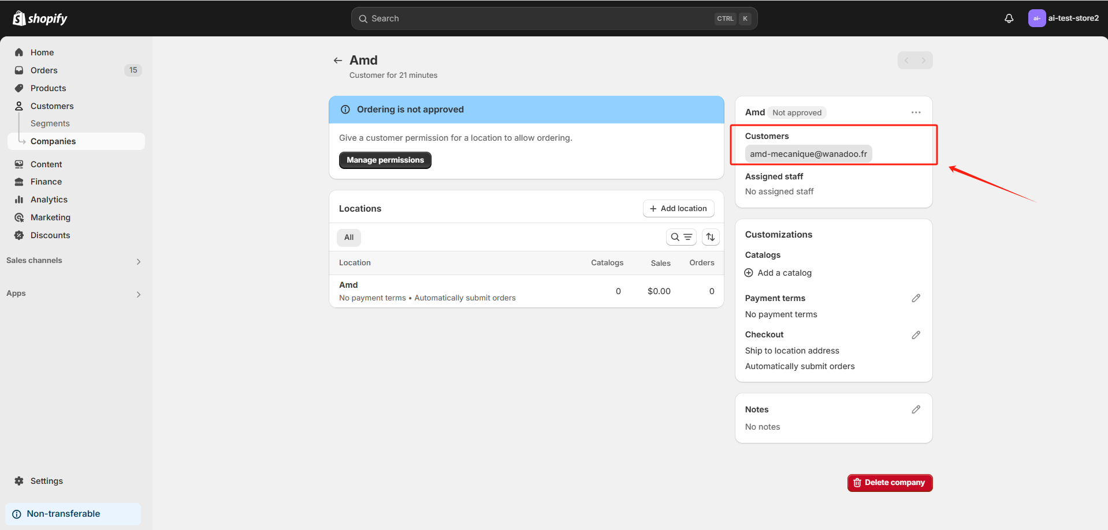Click the Search field
Viewport: 1108px width, 530px height.
[x=554, y=18]
